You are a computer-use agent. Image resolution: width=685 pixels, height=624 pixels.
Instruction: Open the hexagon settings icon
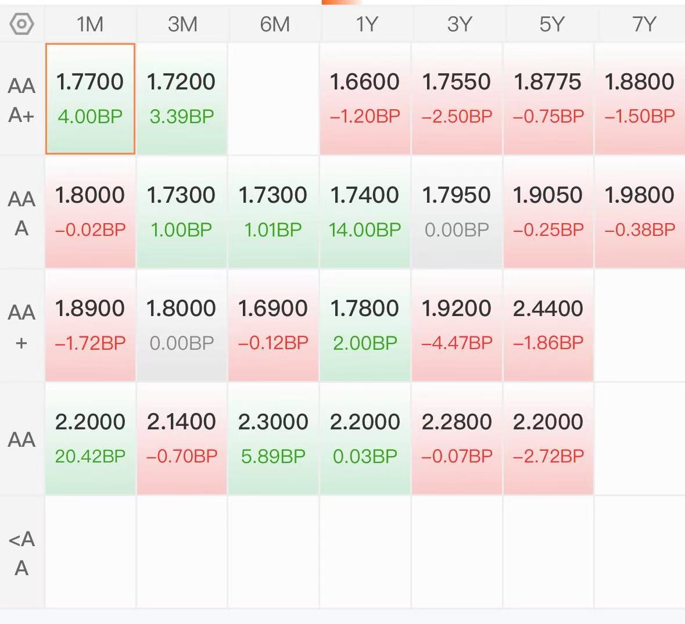[x=21, y=24]
